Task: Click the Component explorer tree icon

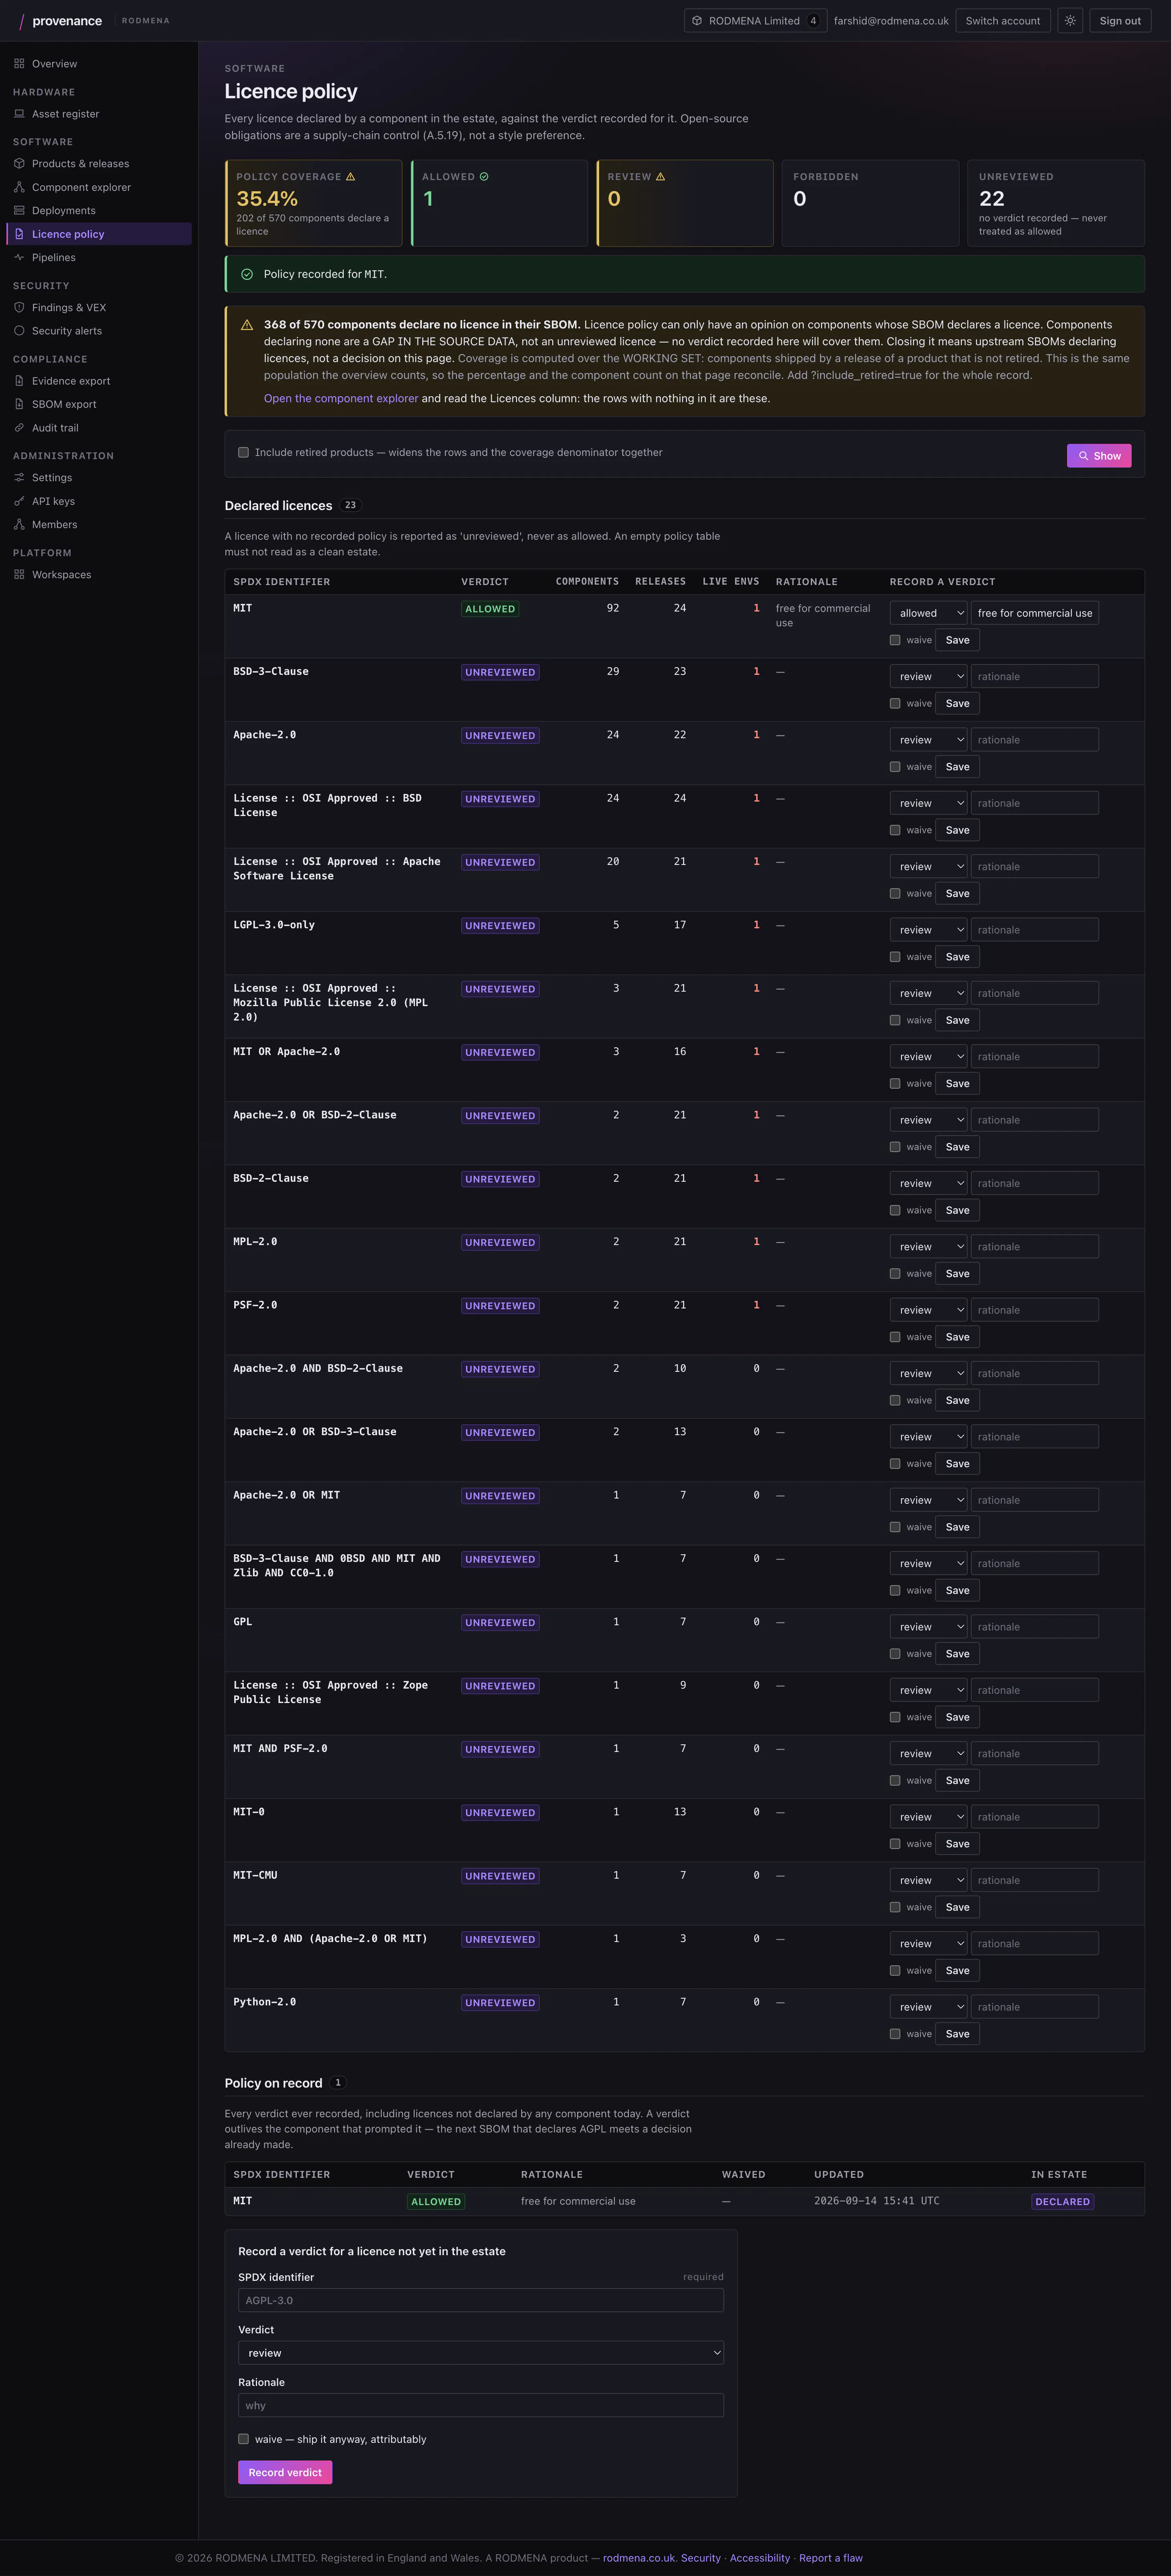Action: (19, 187)
